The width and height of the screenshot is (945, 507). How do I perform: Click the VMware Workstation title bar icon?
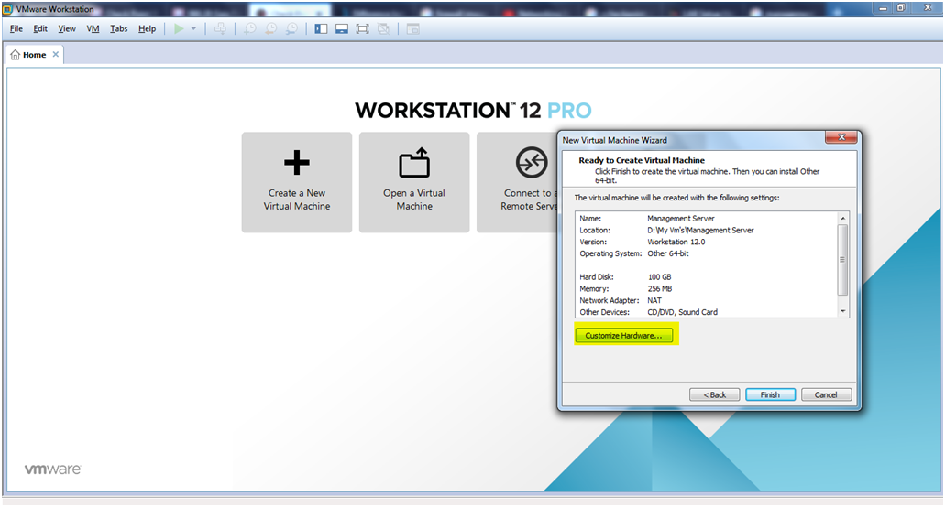coord(8,9)
